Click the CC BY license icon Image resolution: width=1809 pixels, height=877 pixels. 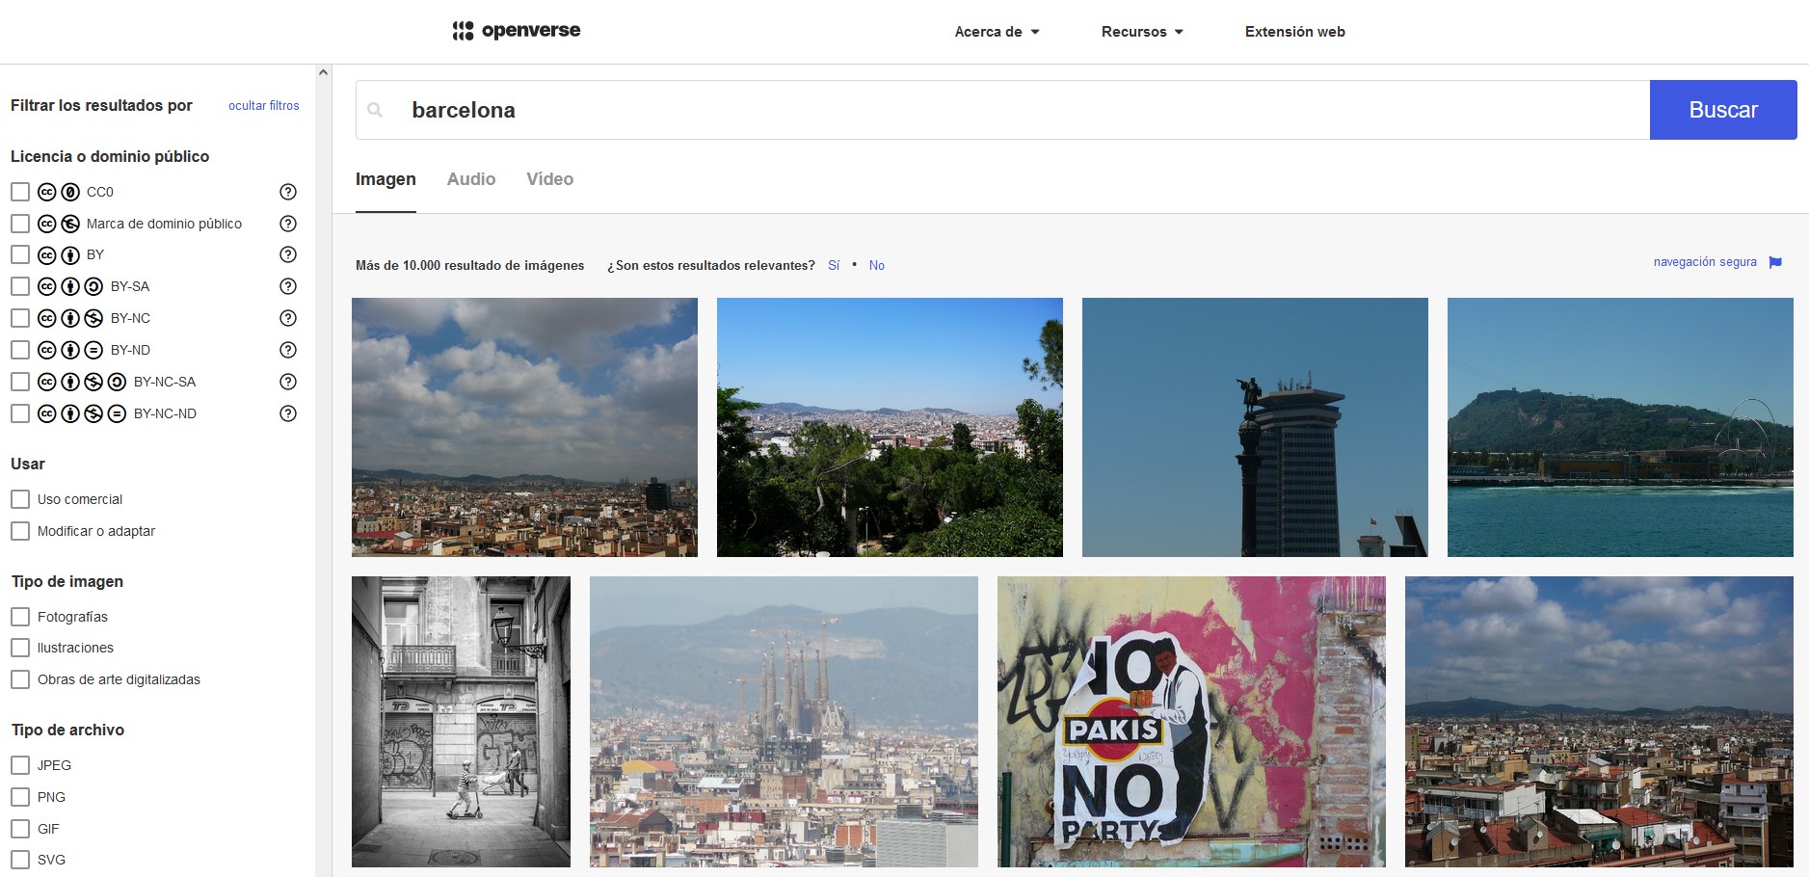tap(56, 253)
